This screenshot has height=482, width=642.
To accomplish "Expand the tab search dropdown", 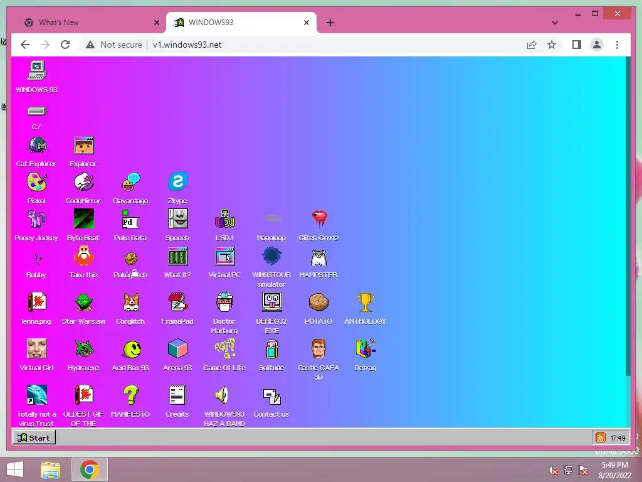I will [555, 23].
